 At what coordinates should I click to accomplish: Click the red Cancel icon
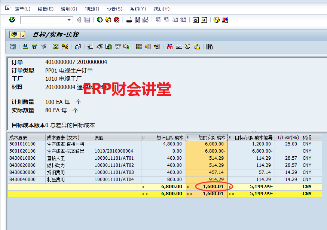(117, 20)
